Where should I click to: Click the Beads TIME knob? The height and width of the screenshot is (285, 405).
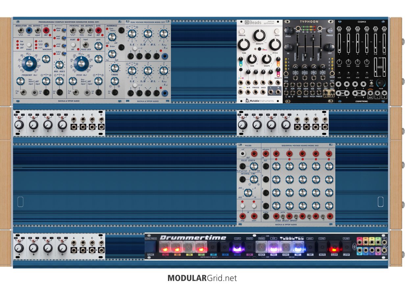244,45
